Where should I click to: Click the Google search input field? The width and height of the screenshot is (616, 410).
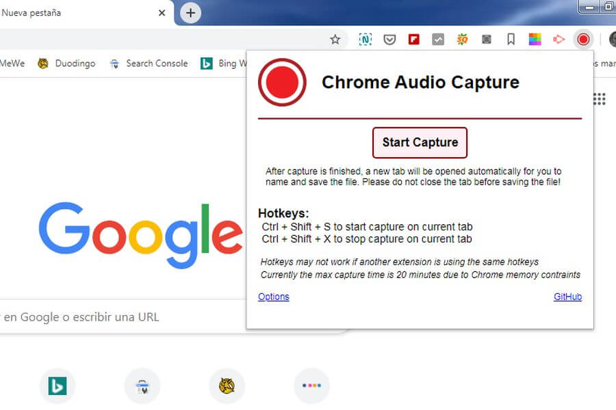[123, 316]
